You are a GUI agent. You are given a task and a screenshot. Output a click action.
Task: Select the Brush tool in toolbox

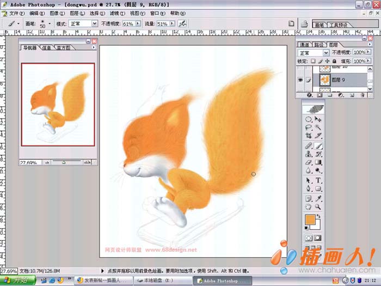click(x=318, y=146)
